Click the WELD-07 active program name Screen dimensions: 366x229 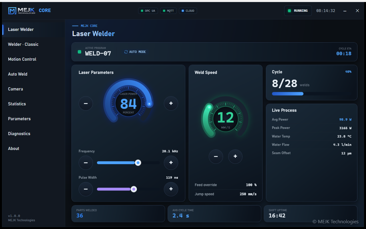(98, 53)
